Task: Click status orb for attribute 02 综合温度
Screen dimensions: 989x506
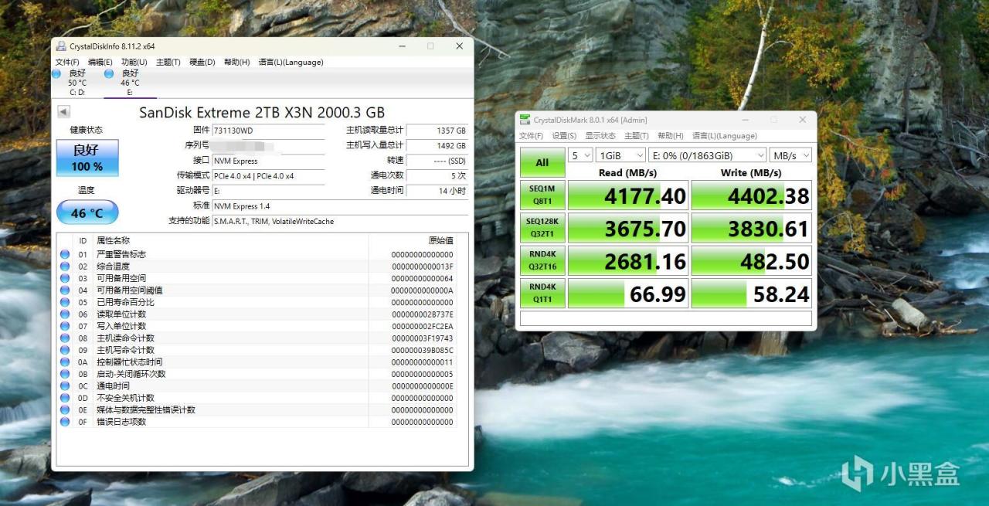Action: point(65,266)
